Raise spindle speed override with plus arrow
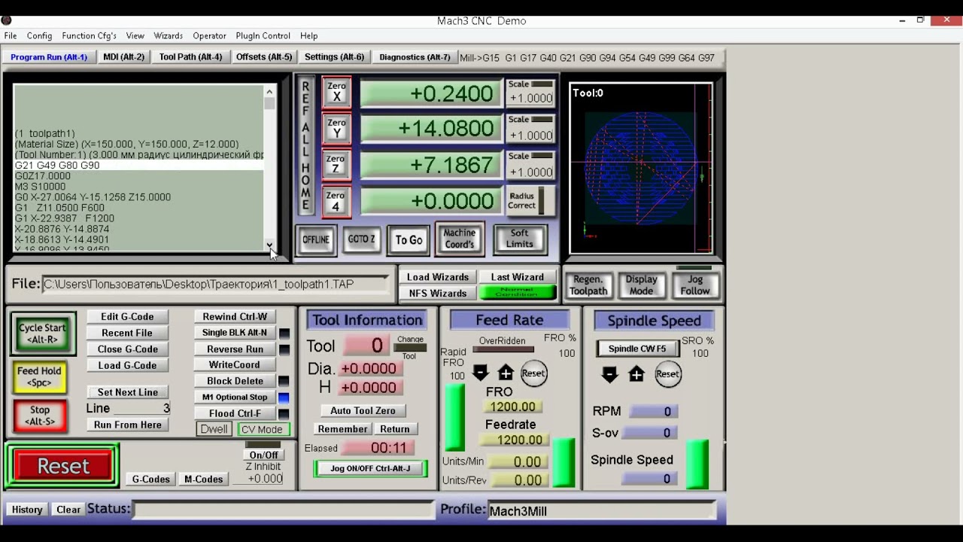The image size is (963, 542). [636, 374]
